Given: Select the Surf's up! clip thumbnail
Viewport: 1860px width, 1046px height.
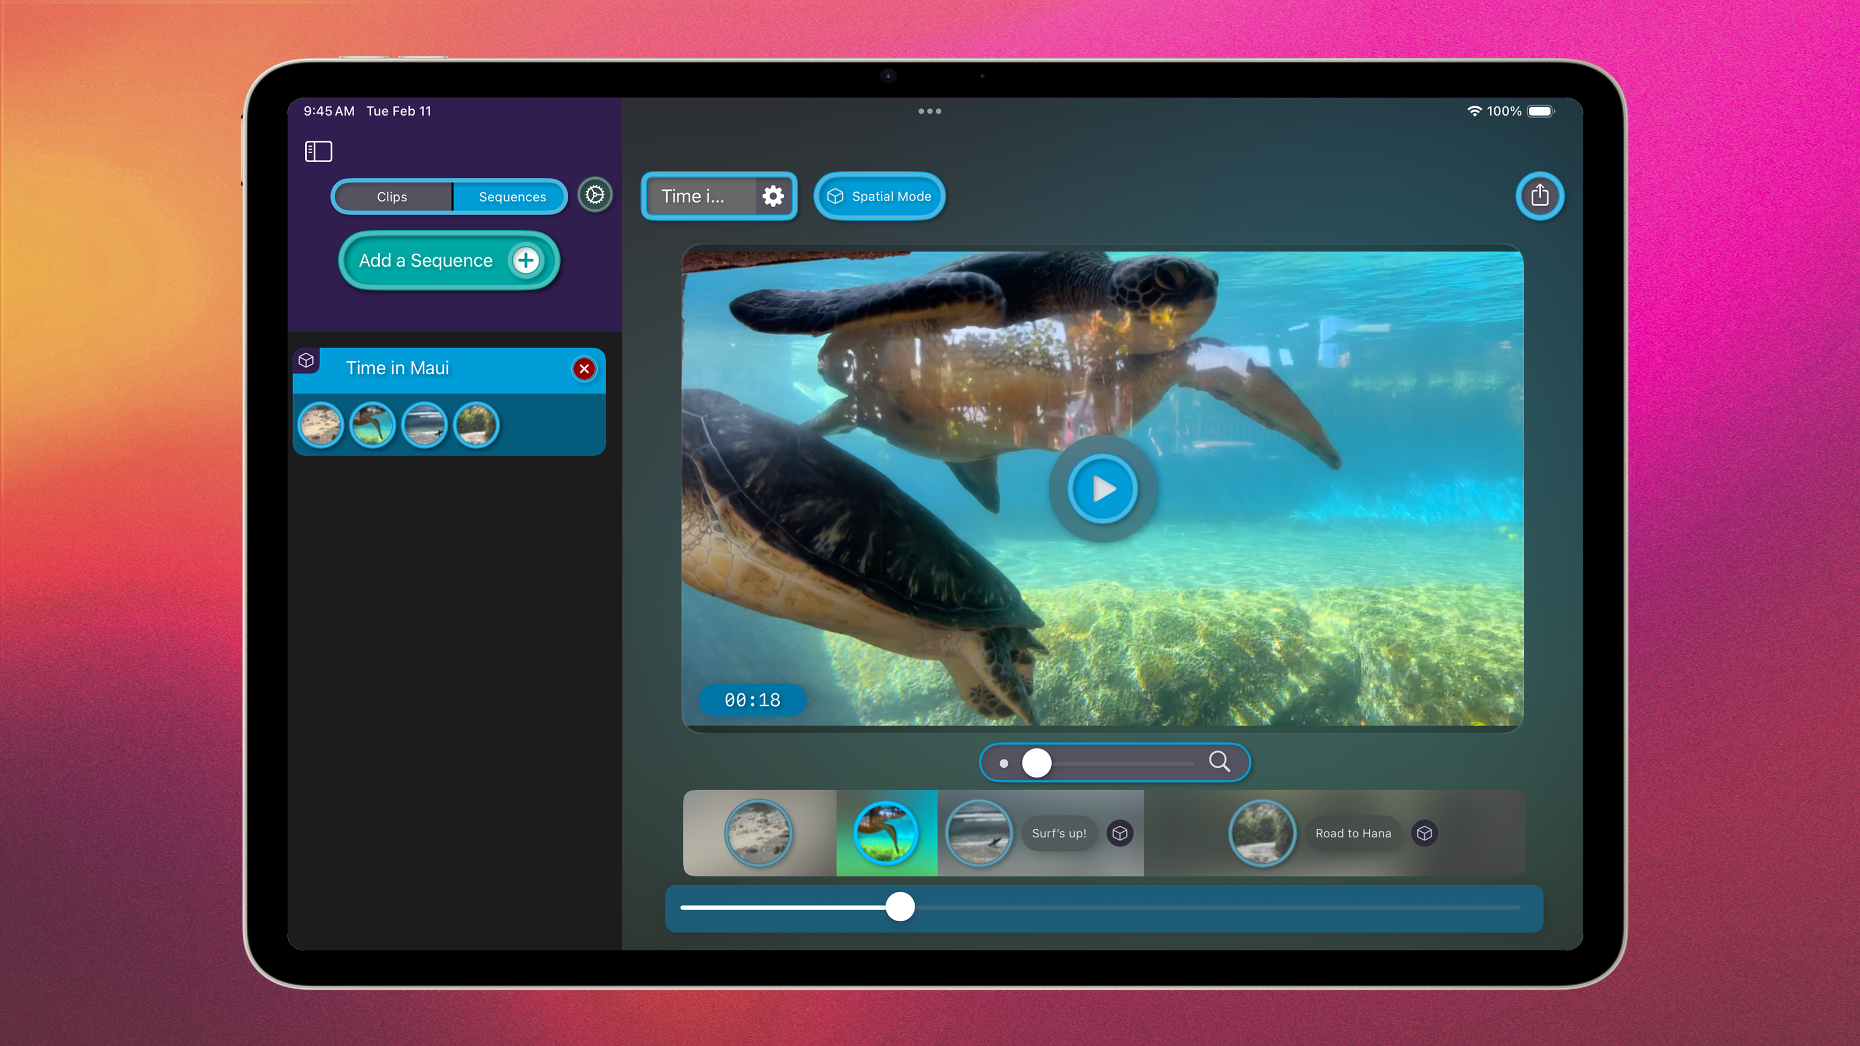Looking at the screenshot, I should [979, 833].
